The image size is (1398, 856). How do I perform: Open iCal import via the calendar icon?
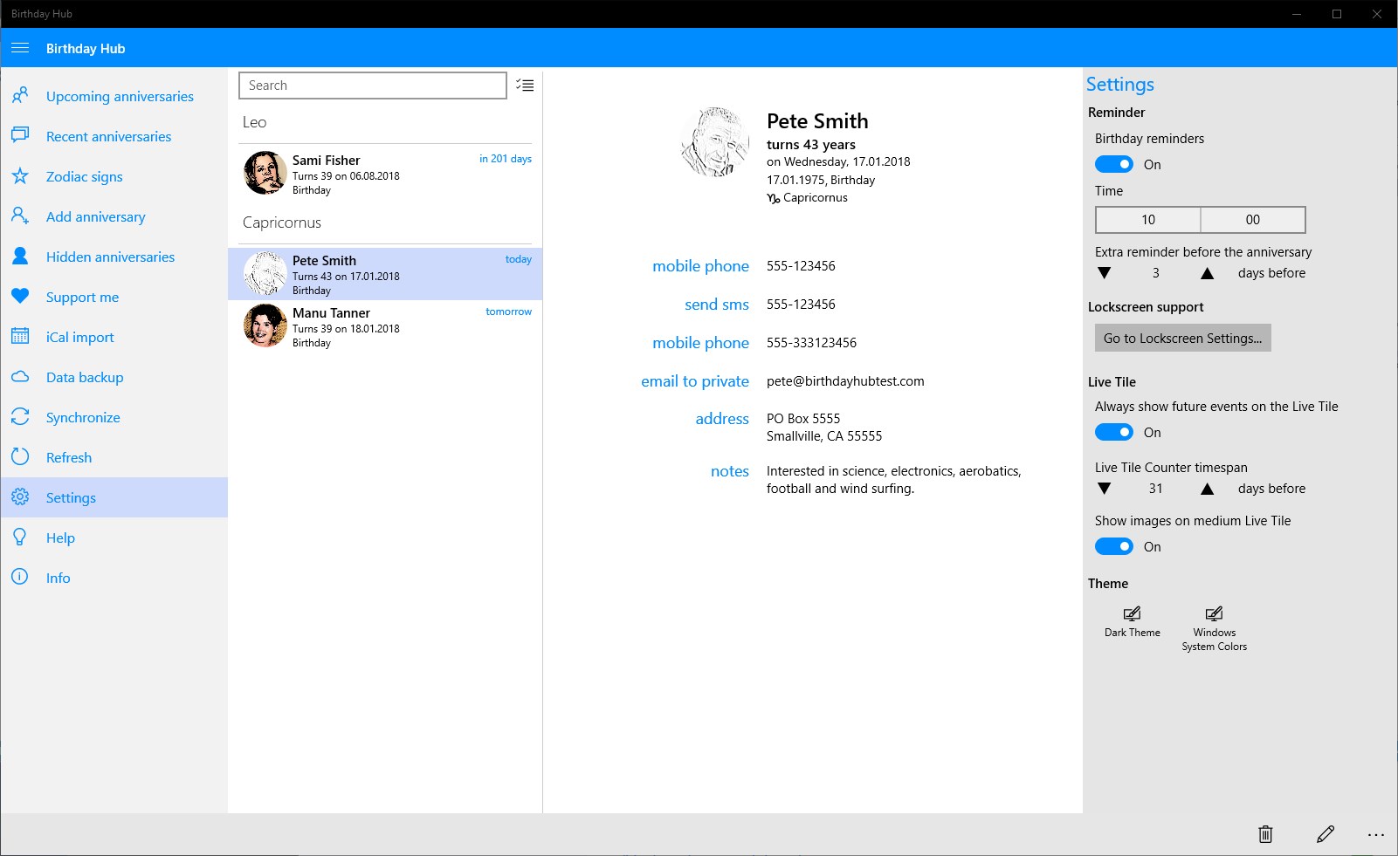coord(19,337)
